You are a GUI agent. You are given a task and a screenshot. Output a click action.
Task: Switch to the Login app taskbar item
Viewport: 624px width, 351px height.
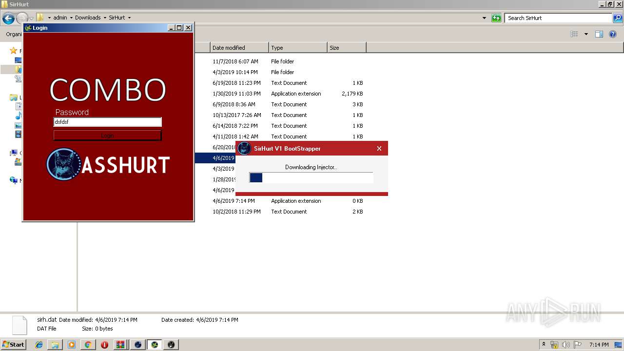click(155, 345)
